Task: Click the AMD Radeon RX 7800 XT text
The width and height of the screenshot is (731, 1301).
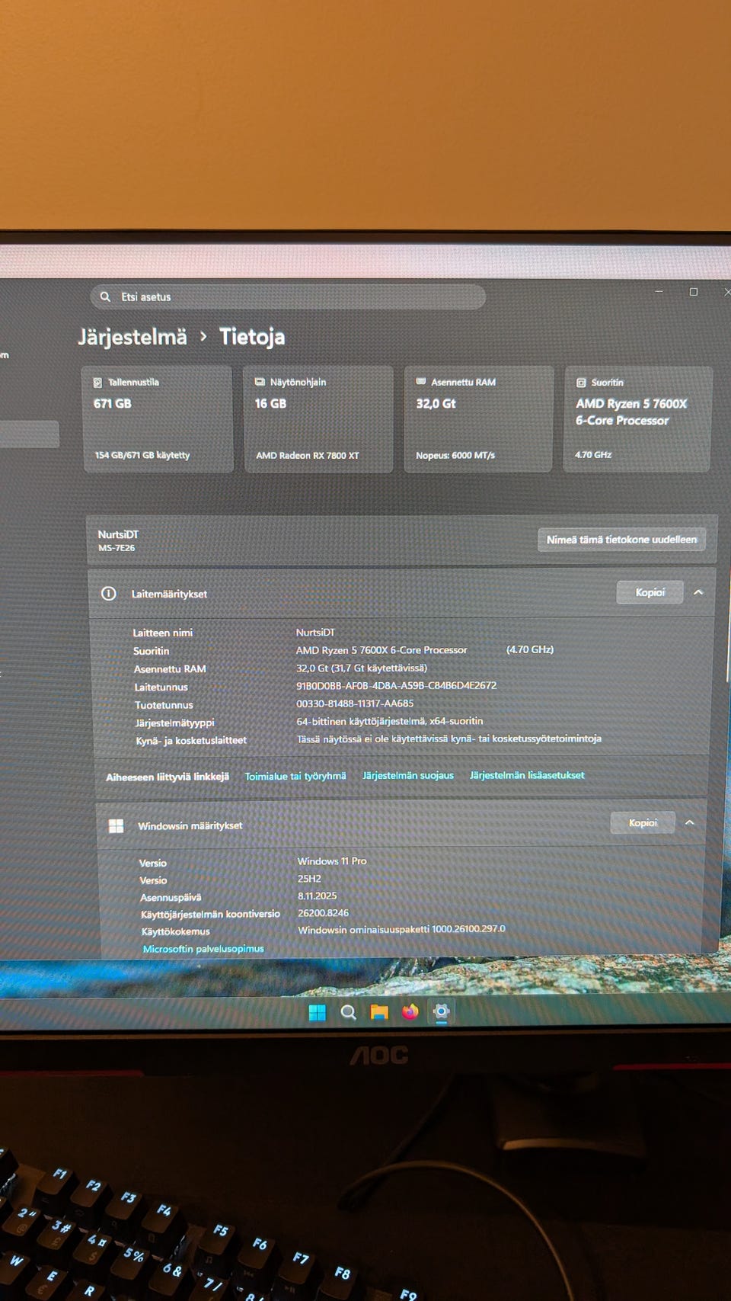Action: point(308,456)
